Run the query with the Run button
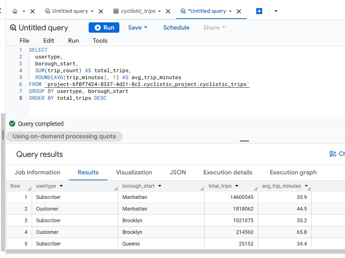Screen dimensions: 345x258 (104, 28)
